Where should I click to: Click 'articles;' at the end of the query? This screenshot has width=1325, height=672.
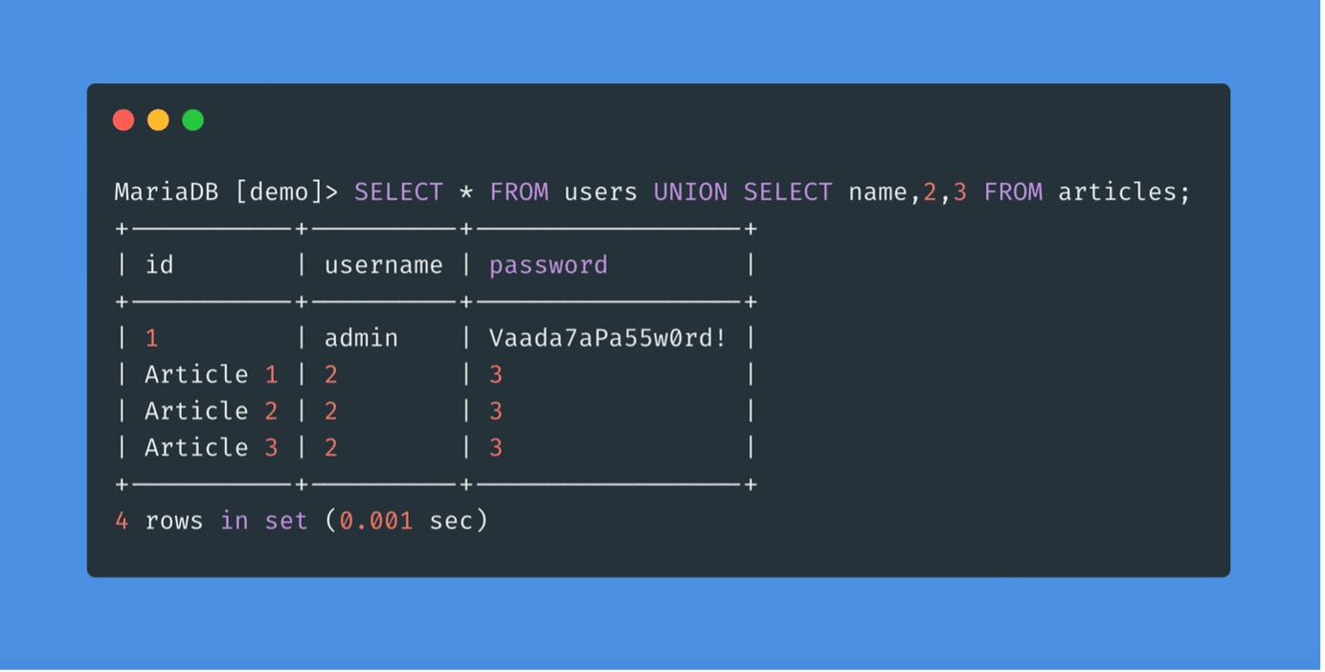[x=1124, y=192]
